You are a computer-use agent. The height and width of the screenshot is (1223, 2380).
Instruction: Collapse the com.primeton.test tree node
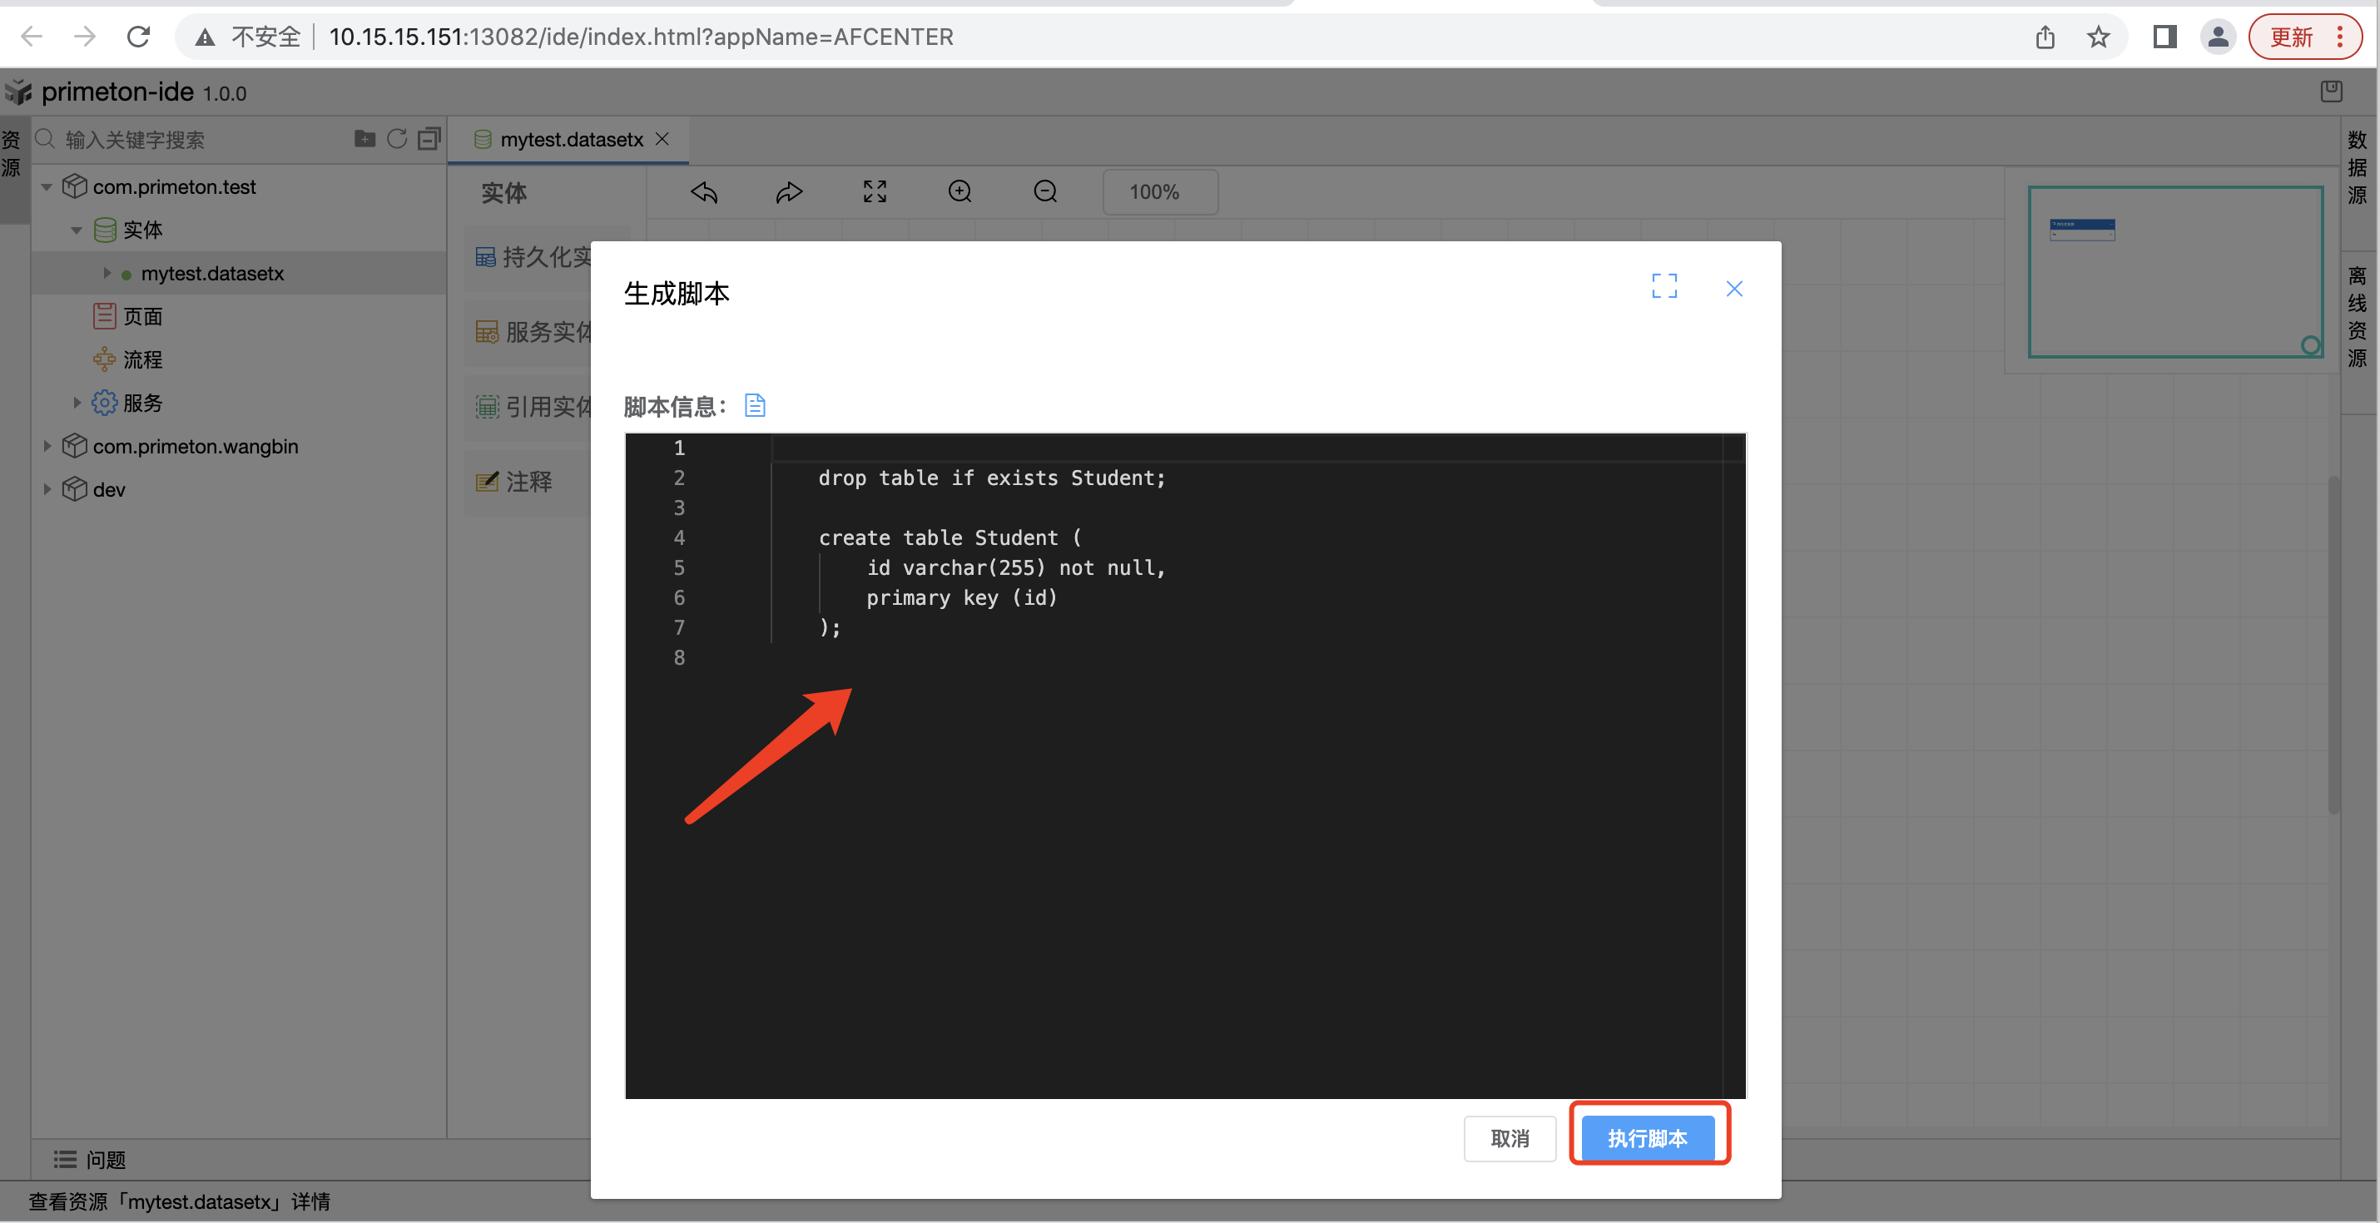pyautogui.click(x=47, y=187)
